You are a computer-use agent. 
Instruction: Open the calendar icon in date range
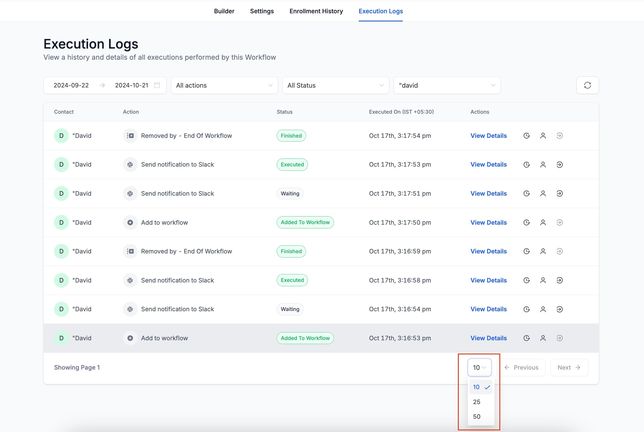pos(157,85)
